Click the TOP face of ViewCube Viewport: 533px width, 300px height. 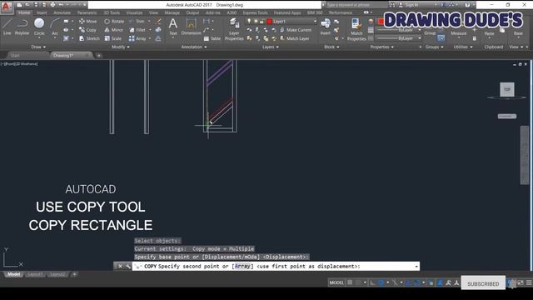point(507,89)
